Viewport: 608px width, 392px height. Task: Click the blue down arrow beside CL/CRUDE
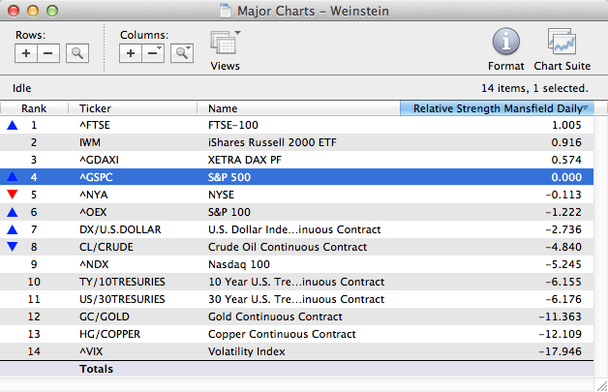tap(12, 247)
